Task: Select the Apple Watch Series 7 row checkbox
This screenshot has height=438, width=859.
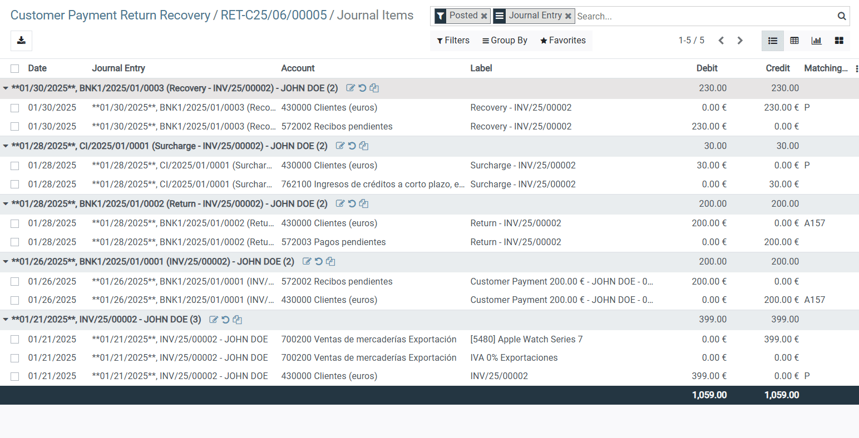Action: pos(15,340)
